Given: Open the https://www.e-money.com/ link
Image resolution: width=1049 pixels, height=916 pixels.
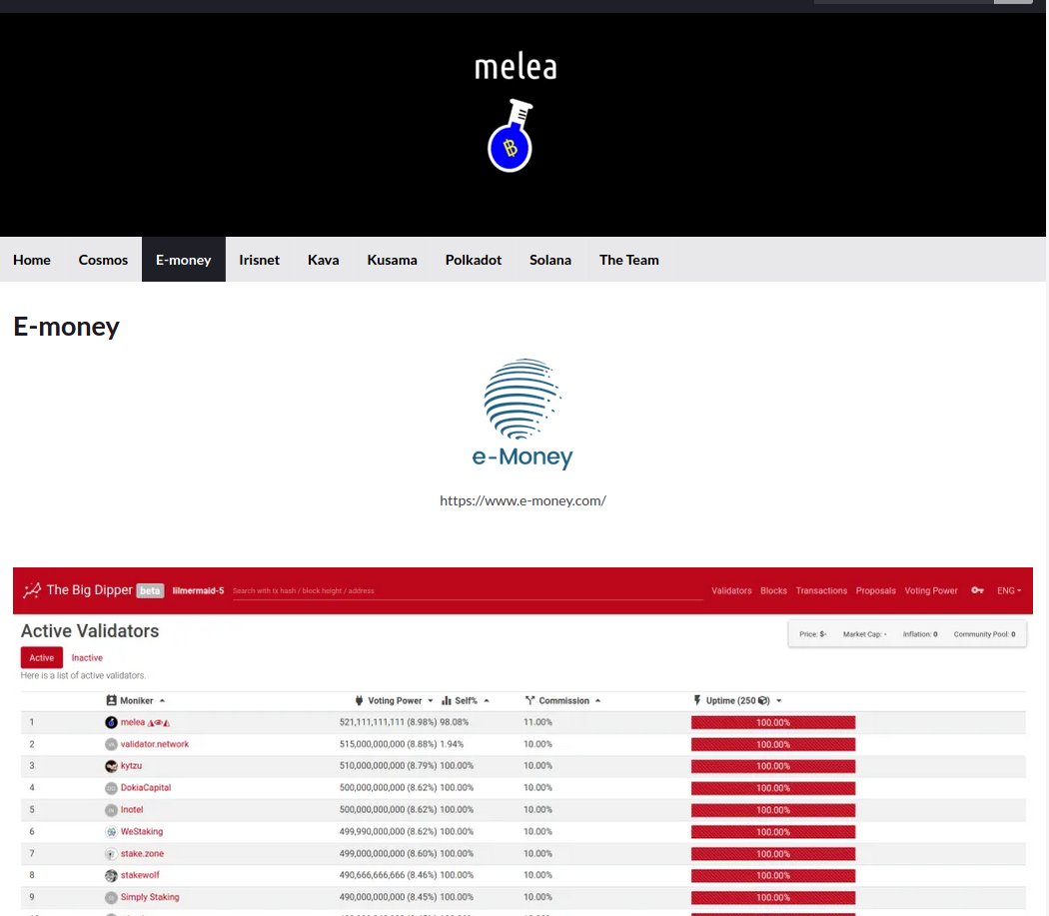Looking at the screenshot, I should point(523,500).
